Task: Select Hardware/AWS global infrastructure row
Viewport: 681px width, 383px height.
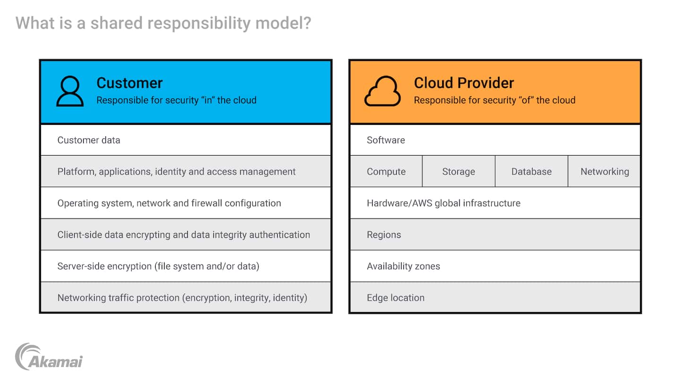Action: [495, 203]
